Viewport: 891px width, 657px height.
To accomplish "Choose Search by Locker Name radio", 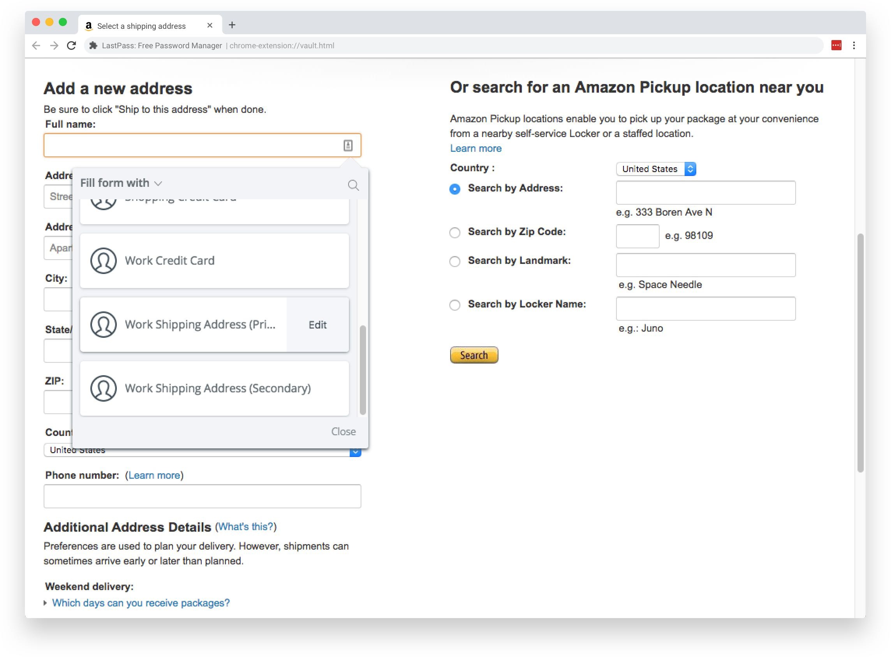I will 455,305.
